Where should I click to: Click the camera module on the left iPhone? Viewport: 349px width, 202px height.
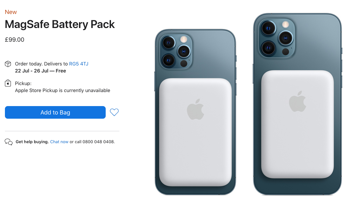(176, 51)
